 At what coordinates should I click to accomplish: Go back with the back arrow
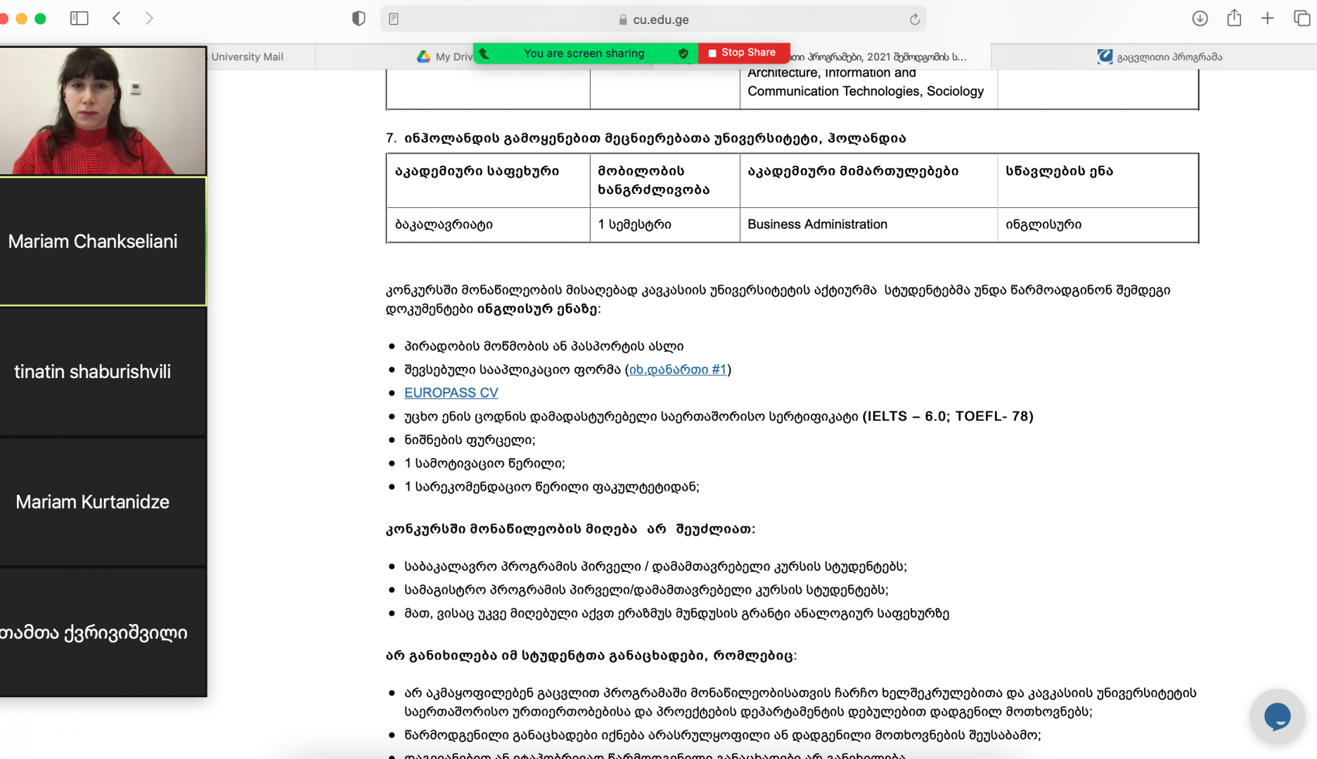pyautogui.click(x=117, y=18)
